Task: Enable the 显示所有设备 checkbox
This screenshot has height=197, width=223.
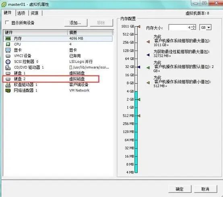Action: [7, 22]
